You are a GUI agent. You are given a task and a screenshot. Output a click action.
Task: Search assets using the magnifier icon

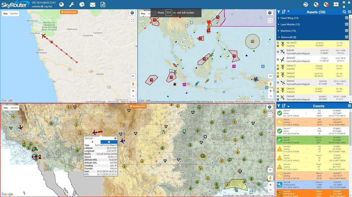pyautogui.click(x=344, y=12)
